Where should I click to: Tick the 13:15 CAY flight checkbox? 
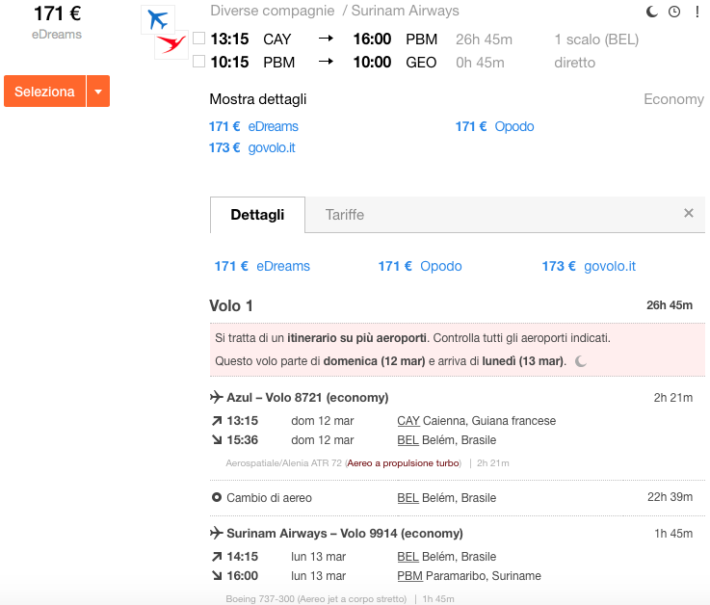tap(198, 39)
